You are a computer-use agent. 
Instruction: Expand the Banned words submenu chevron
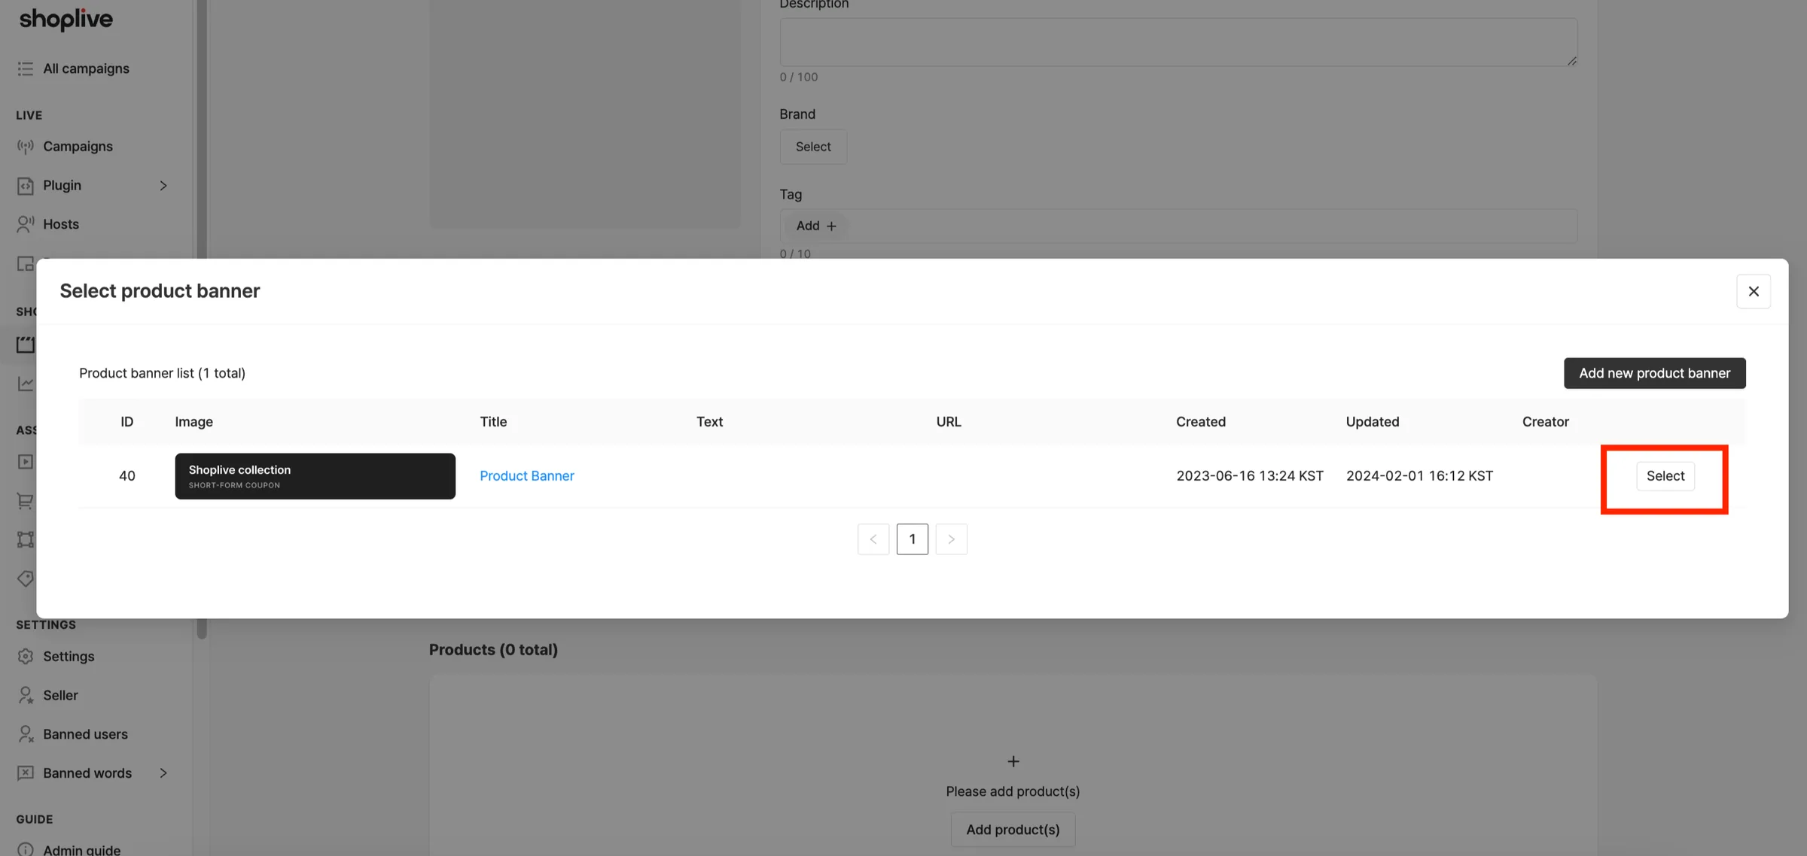coord(163,773)
